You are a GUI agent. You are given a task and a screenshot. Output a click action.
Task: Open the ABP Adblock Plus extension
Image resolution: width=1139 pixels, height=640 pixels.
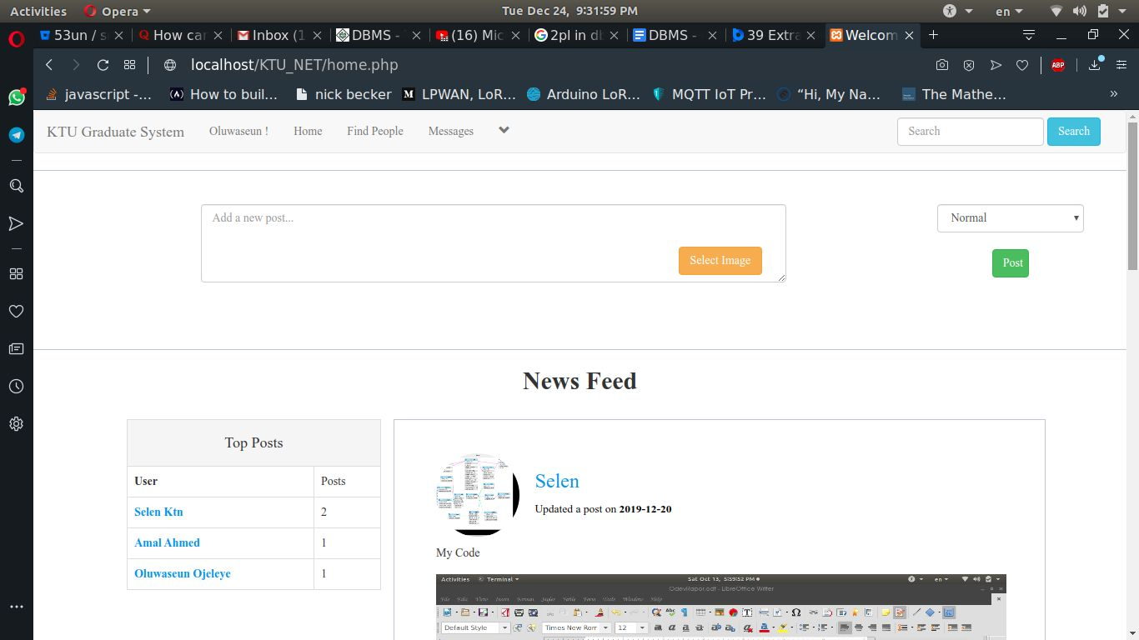(1057, 65)
